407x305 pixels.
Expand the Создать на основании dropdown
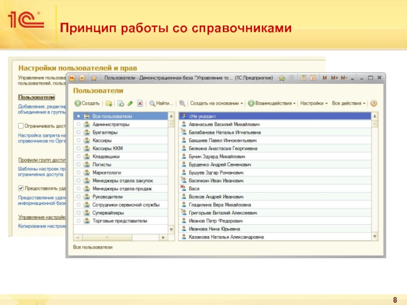click(217, 103)
